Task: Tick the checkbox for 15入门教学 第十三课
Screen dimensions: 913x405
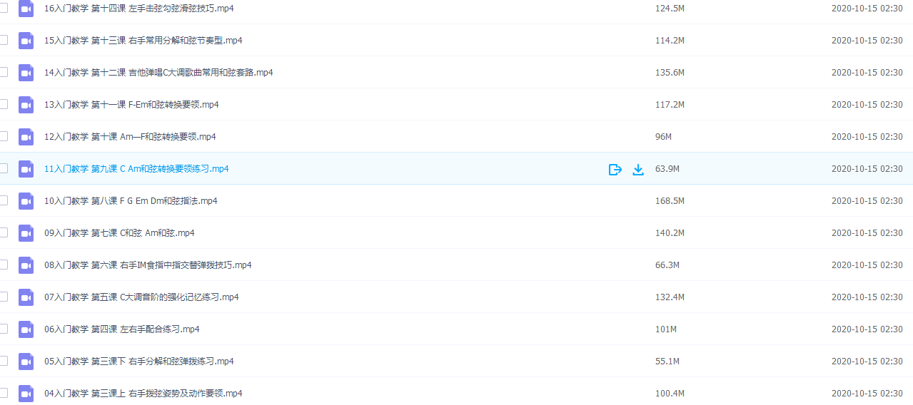Action: [3, 40]
